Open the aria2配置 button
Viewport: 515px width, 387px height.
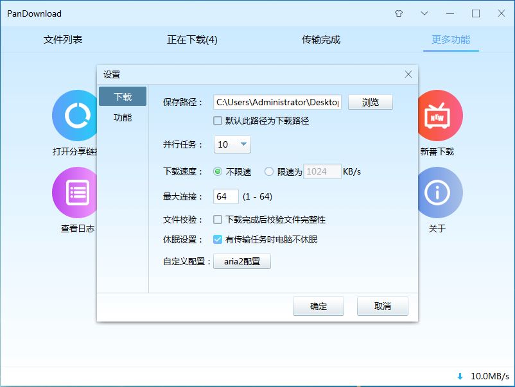coord(242,261)
